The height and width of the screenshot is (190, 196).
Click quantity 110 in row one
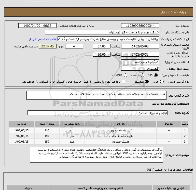[47, 130]
